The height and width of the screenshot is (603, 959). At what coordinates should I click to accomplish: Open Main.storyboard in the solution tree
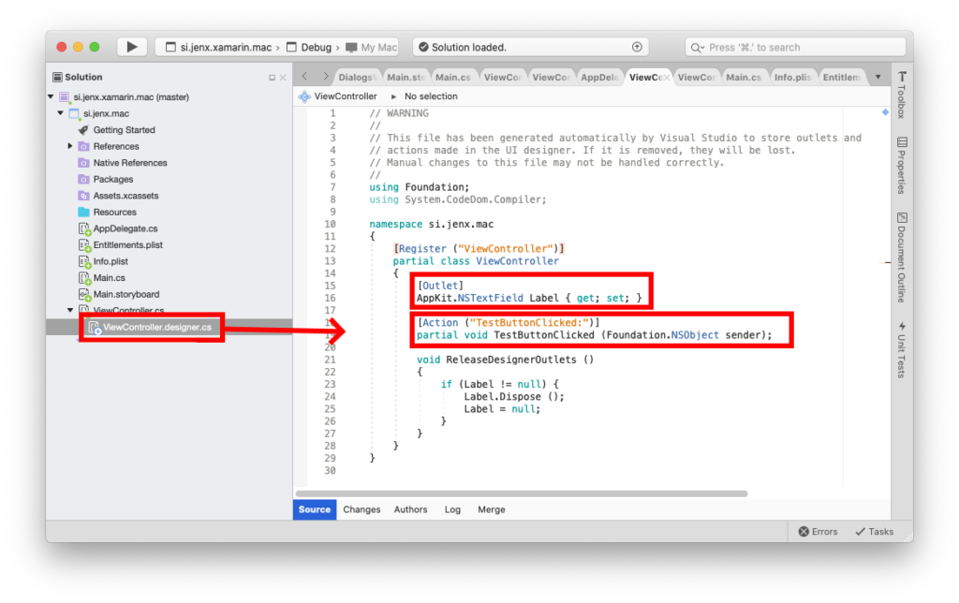point(125,294)
